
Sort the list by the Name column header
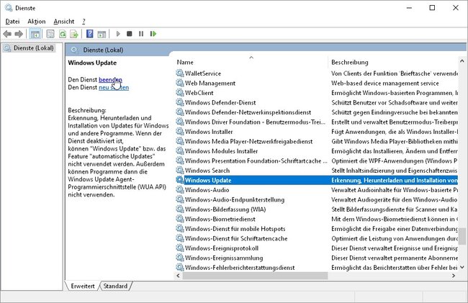(251, 62)
